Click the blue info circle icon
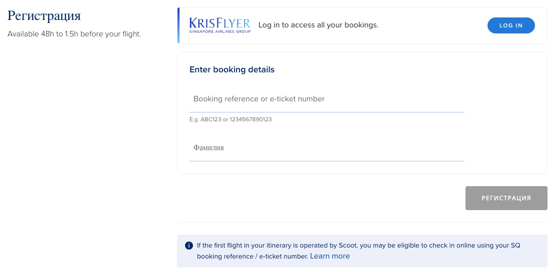 [x=189, y=246]
